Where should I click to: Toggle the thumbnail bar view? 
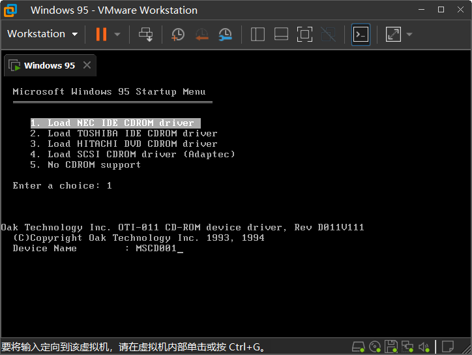[281, 34]
